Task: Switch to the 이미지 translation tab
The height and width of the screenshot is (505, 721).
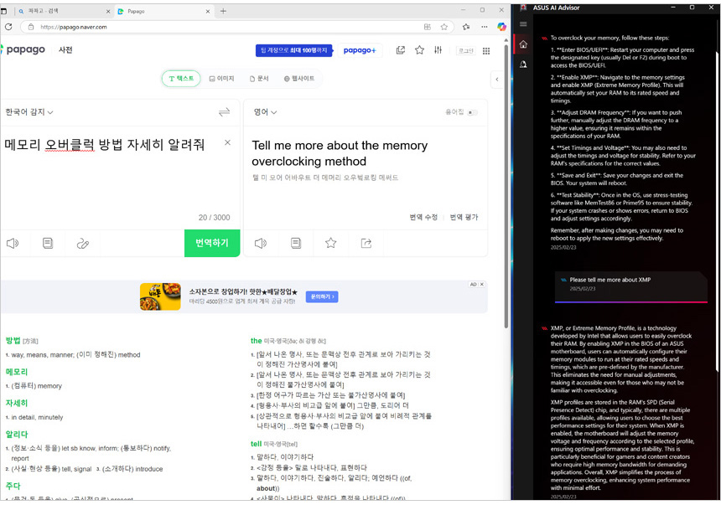Action: (x=222, y=79)
